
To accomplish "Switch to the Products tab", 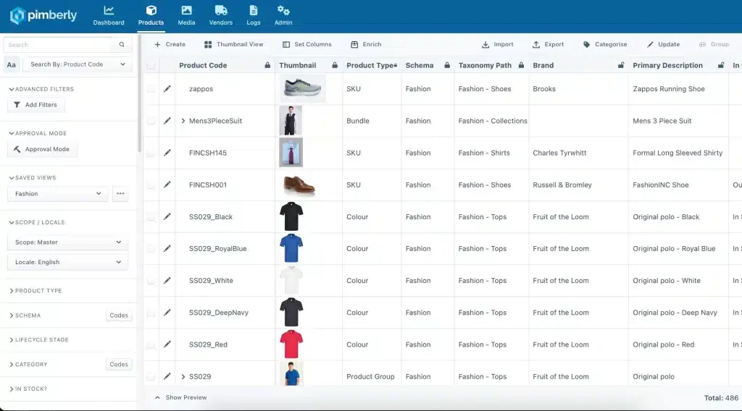I will (x=151, y=16).
